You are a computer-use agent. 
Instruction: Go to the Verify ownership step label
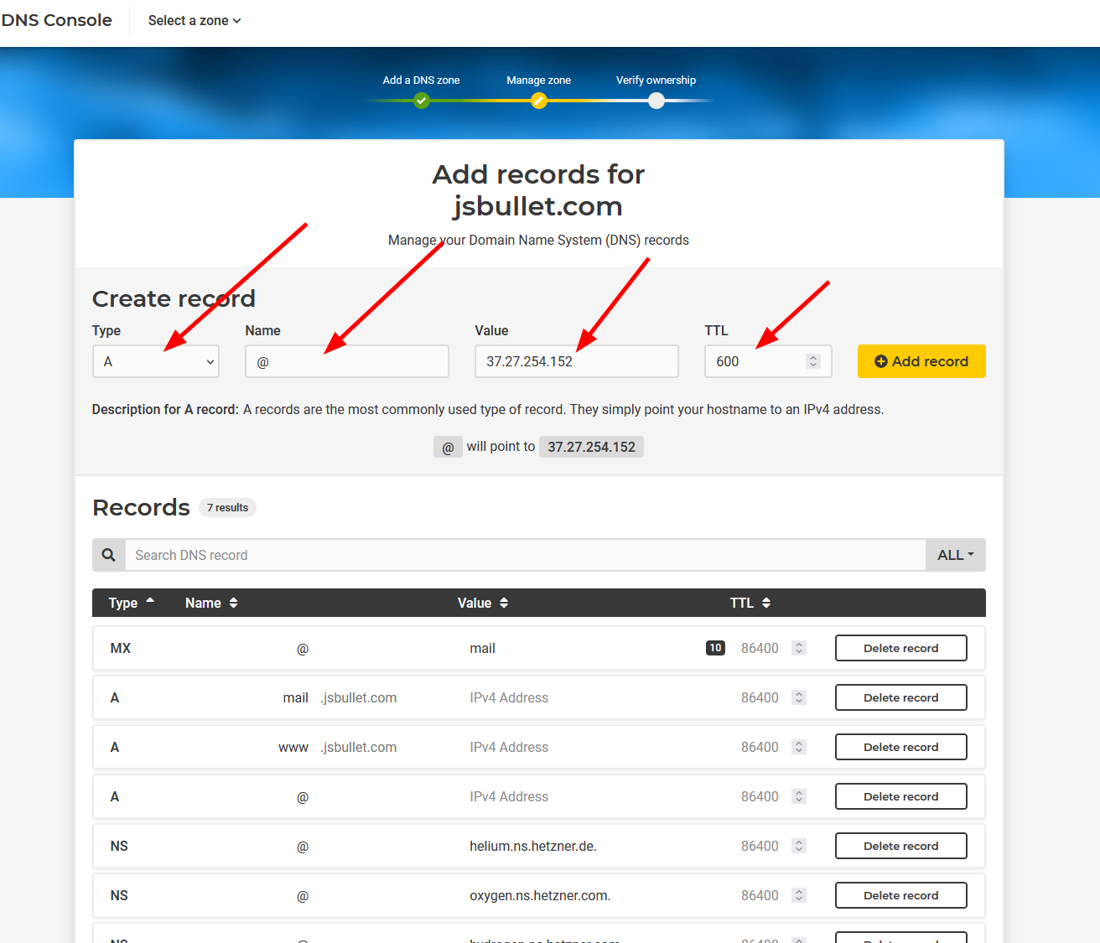656,80
